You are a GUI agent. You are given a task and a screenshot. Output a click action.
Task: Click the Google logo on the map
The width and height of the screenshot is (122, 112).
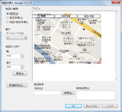(39, 61)
